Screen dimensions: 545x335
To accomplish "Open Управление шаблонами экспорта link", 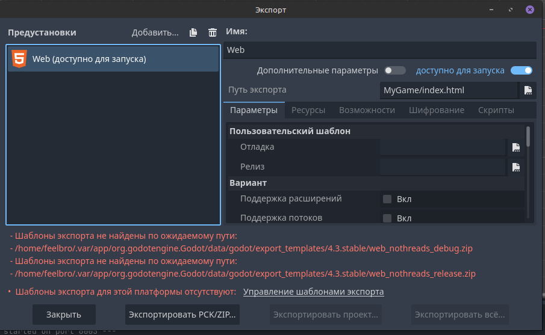I will 313,292.
